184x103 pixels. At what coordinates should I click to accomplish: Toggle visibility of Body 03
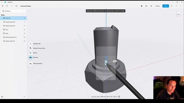[24, 18]
